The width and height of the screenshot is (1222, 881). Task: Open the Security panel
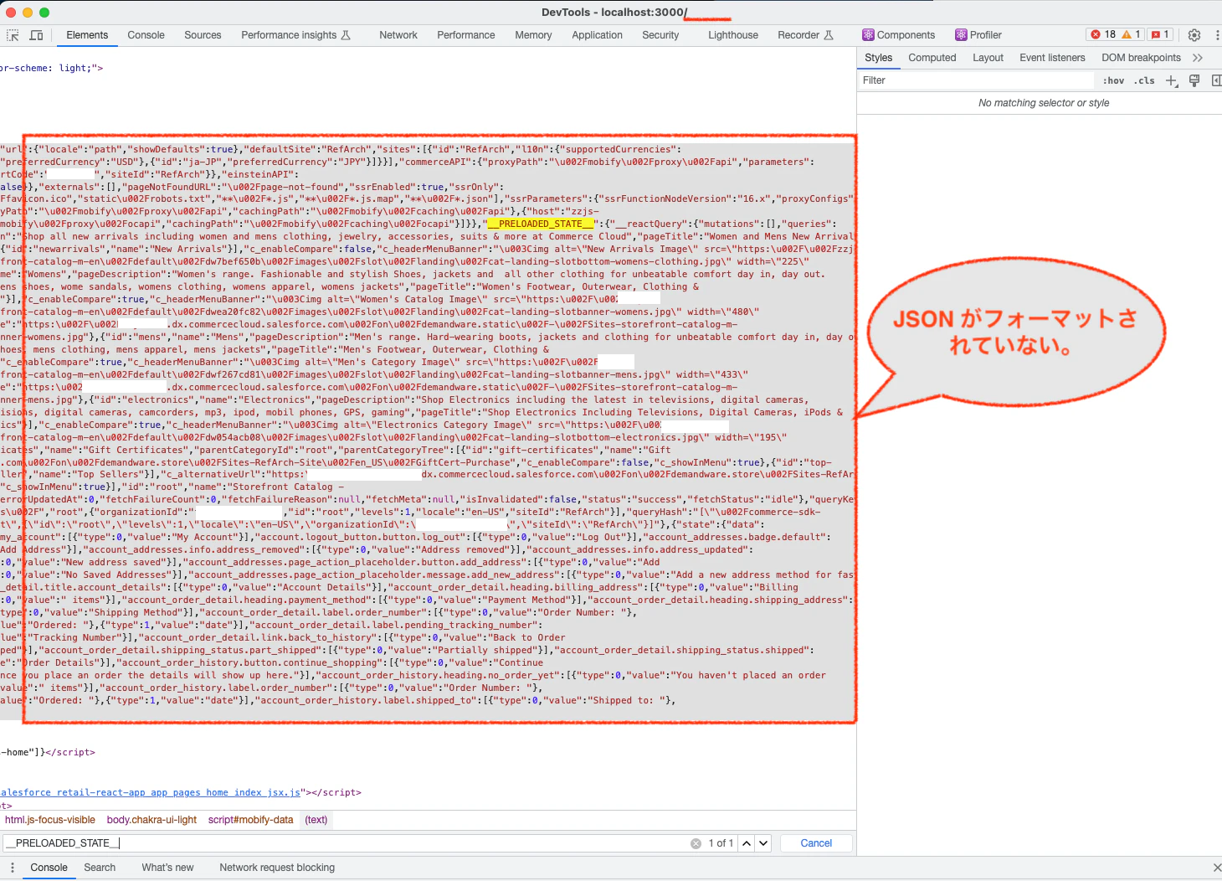pyautogui.click(x=660, y=35)
